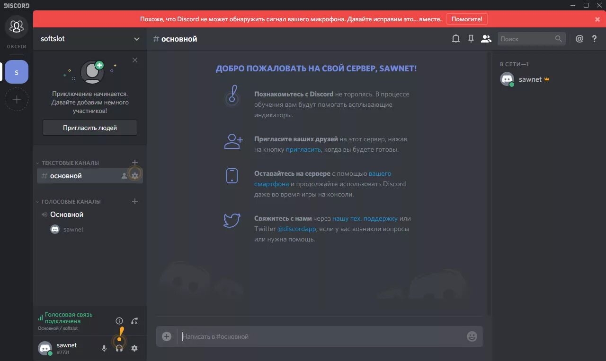606x361 pixels.
Task: Close the red microphone warning banner
Action: click(597, 19)
